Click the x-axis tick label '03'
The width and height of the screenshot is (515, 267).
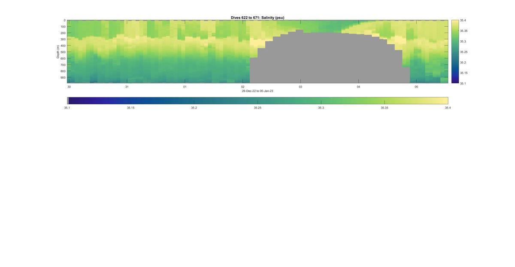pyautogui.click(x=300, y=87)
